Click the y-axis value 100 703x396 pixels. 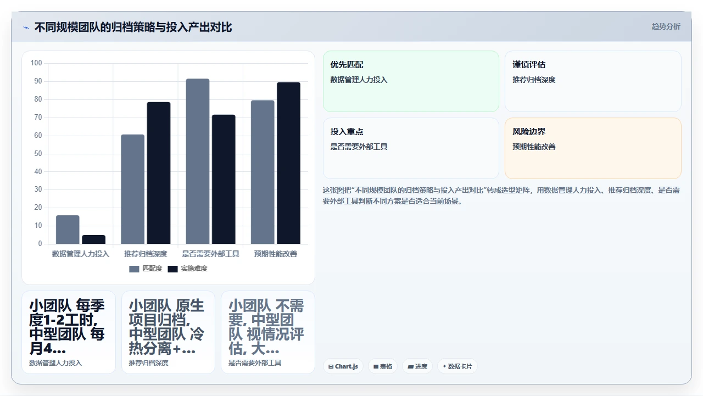36,63
